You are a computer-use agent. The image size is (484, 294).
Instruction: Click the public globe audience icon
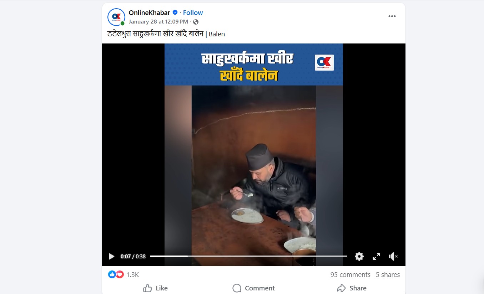(196, 22)
